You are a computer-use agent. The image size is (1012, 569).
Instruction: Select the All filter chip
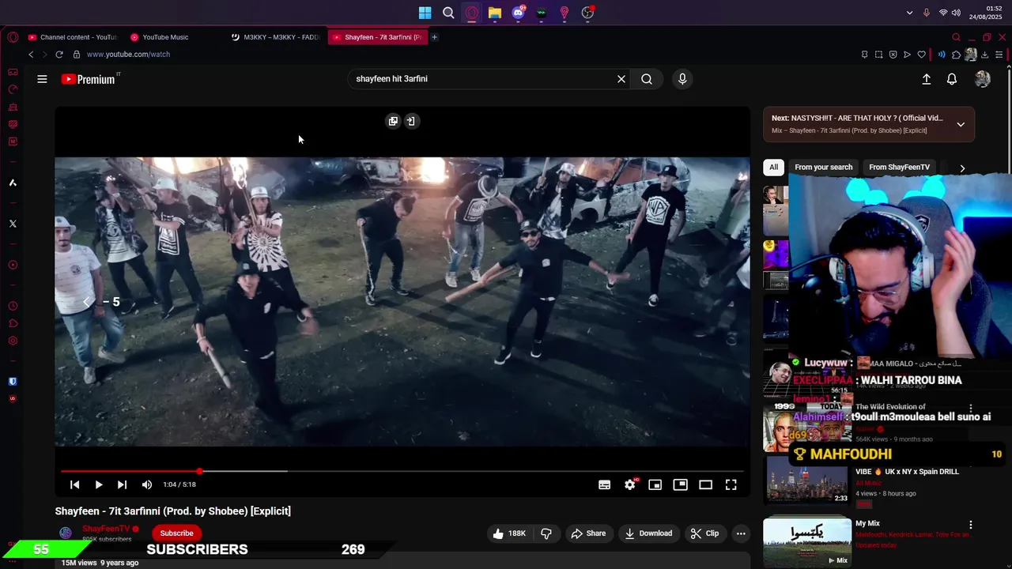coord(774,167)
